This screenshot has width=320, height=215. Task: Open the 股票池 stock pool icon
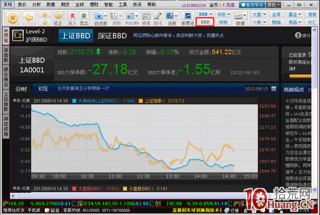188,19
